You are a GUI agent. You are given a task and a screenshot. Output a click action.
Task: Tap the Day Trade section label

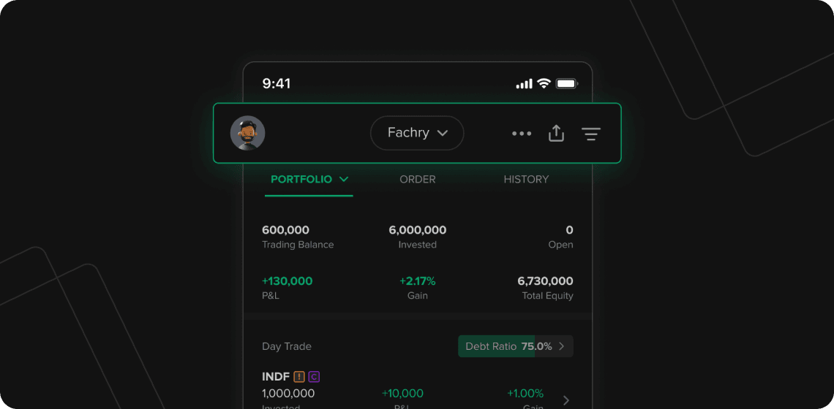click(x=287, y=346)
